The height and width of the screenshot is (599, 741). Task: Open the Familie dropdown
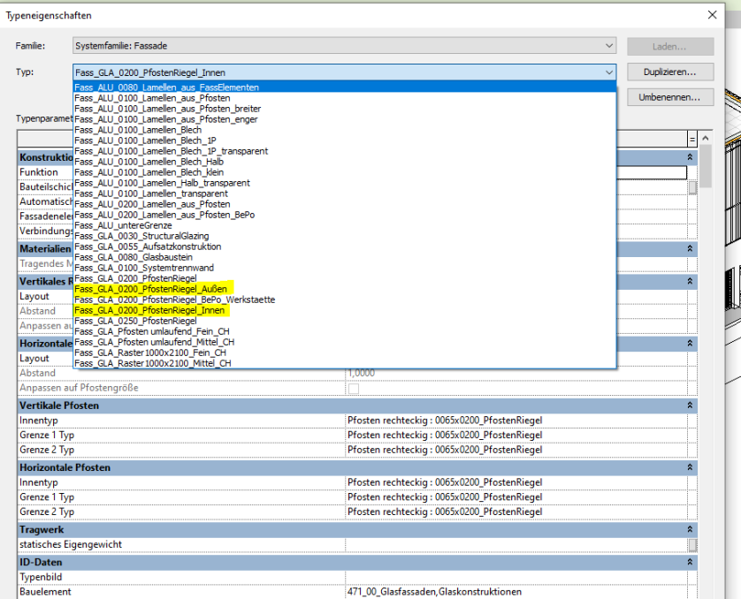pyautogui.click(x=343, y=46)
